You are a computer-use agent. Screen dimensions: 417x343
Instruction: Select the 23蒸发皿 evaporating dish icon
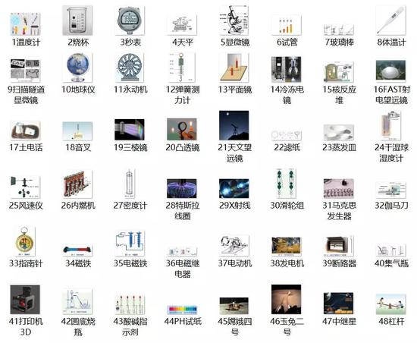pyautogui.click(x=339, y=132)
